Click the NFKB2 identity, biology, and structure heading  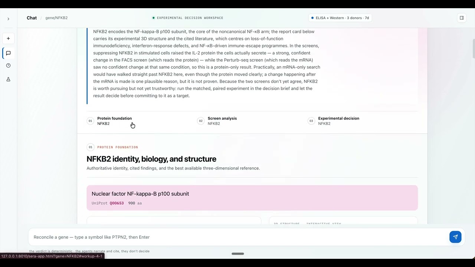click(x=151, y=159)
